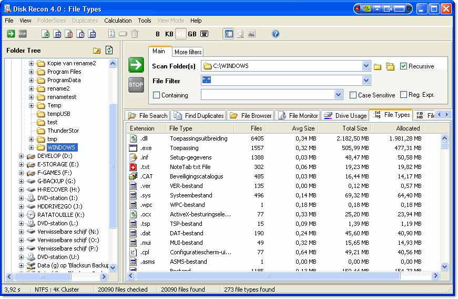Screen dimensions: 458x299
Task: Click the image view toolbar icon
Action: pos(251,34)
